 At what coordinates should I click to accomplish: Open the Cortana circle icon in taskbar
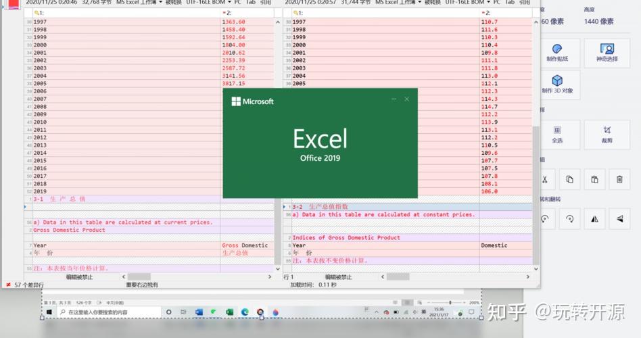pos(168,312)
